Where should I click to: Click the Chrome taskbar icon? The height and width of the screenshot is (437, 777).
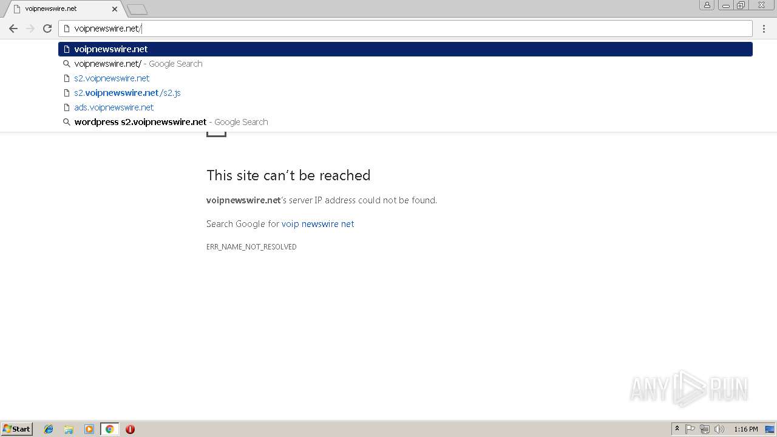109,429
